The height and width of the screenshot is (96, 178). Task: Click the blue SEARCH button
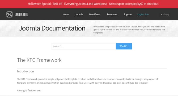click(x=124, y=46)
